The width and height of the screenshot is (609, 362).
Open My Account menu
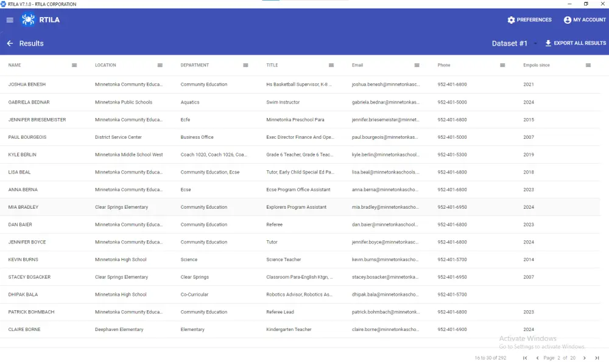585,20
